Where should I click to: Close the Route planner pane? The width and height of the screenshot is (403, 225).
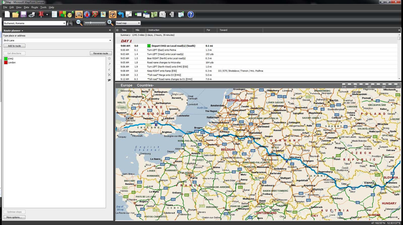click(x=110, y=30)
